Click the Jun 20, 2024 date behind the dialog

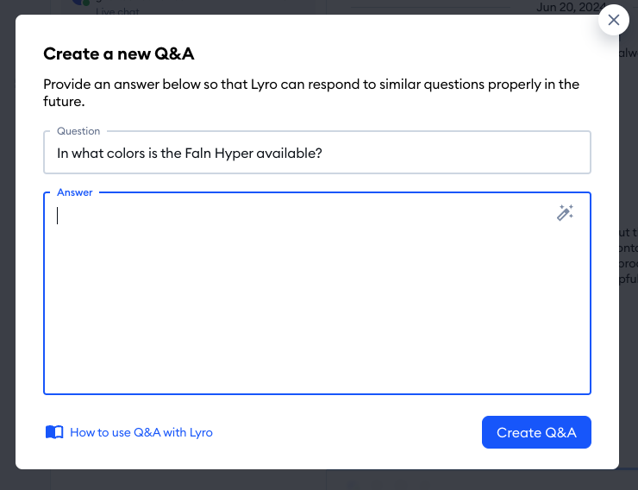click(x=570, y=7)
